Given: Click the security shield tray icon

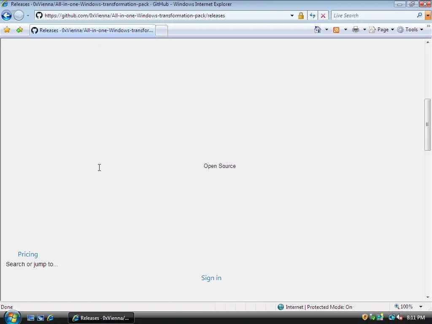Looking at the screenshot, I should pyautogui.click(x=365, y=317).
